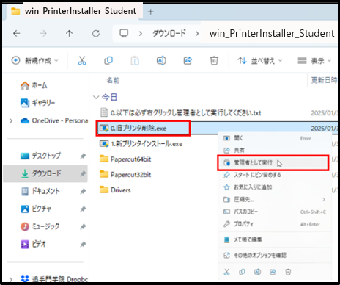The image size is (340, 285).
Task: Click trash icon at context menu bottom
Action: tap(288, 272)
